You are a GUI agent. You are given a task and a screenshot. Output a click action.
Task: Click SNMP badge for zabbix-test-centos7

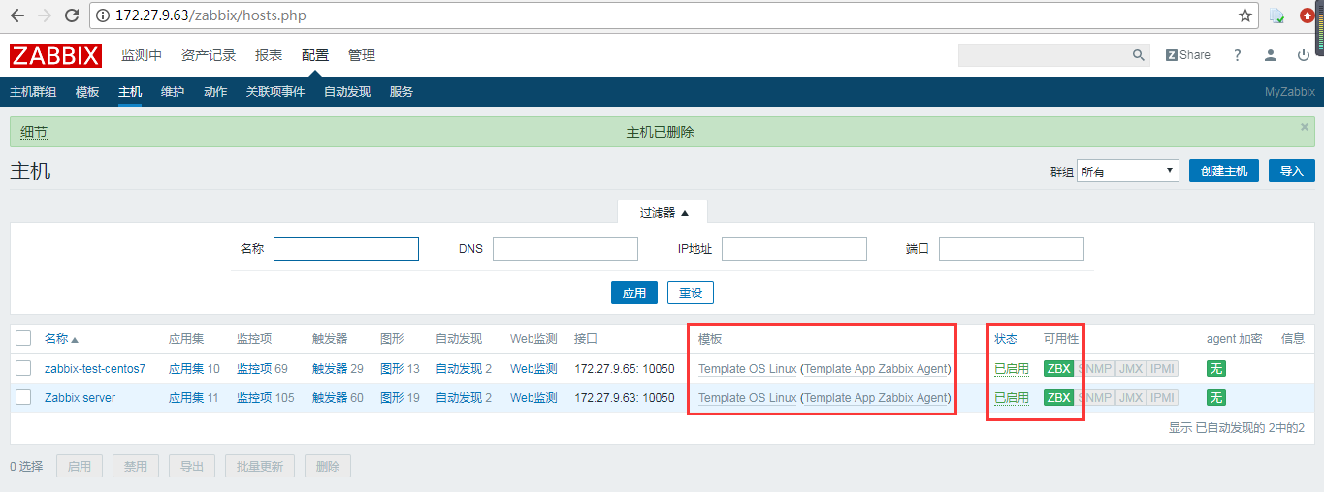[x=1094, y=368]
